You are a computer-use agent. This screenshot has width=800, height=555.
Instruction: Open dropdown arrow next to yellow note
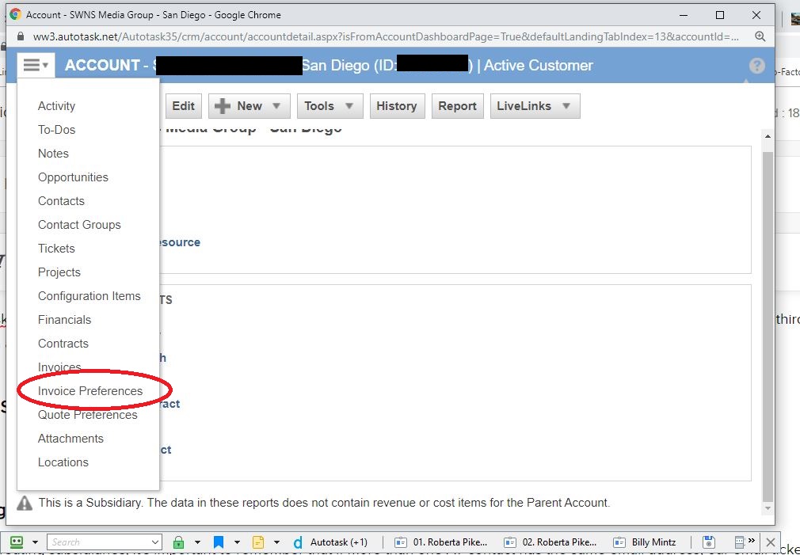point(276,542)
